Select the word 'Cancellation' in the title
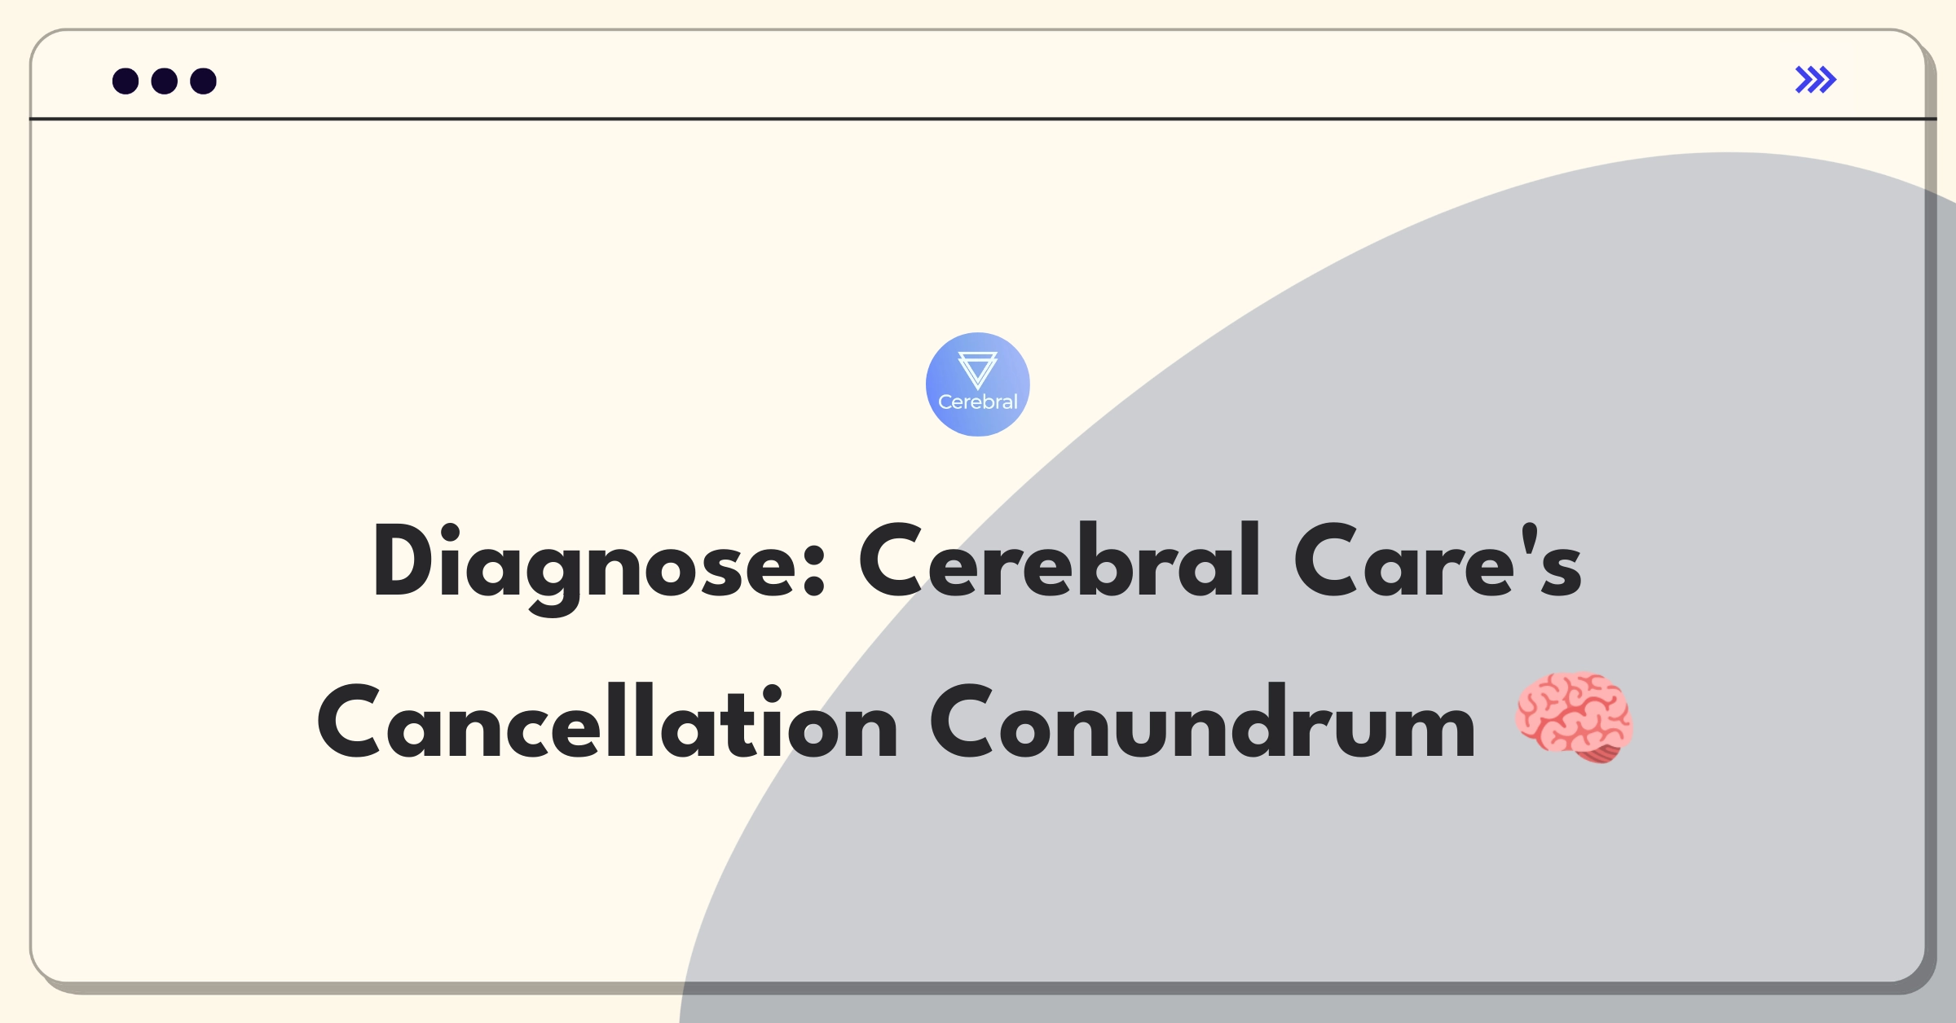 pyautogui.click(x=608, y=722)
